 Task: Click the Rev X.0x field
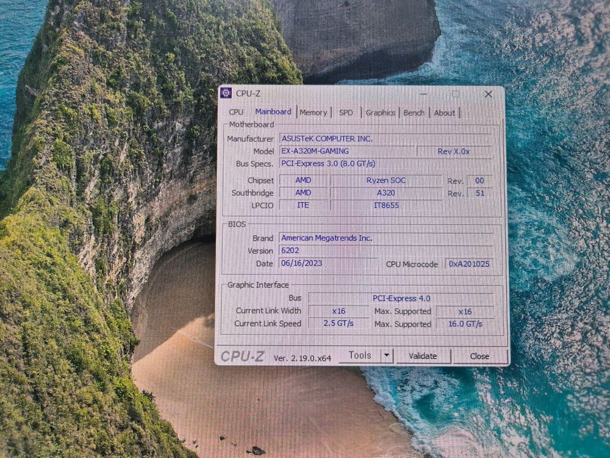pos(454,151)
